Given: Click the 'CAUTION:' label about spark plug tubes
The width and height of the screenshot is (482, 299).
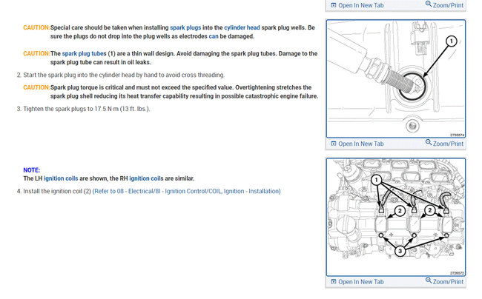Looking at the screenshot, I should coord(36,54).
